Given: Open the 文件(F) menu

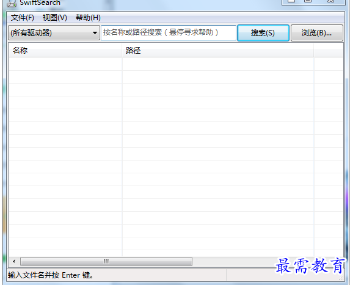Looking at the screenshot, I should tap(23, 18).
